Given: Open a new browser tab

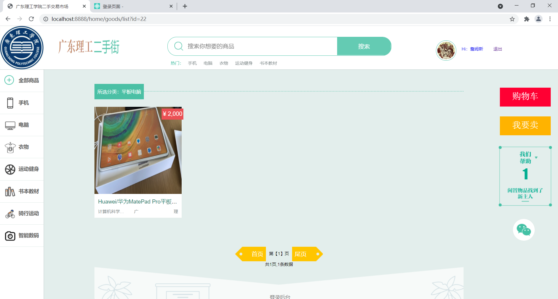Looking at the screenshot, I should [x=185, y=6].
